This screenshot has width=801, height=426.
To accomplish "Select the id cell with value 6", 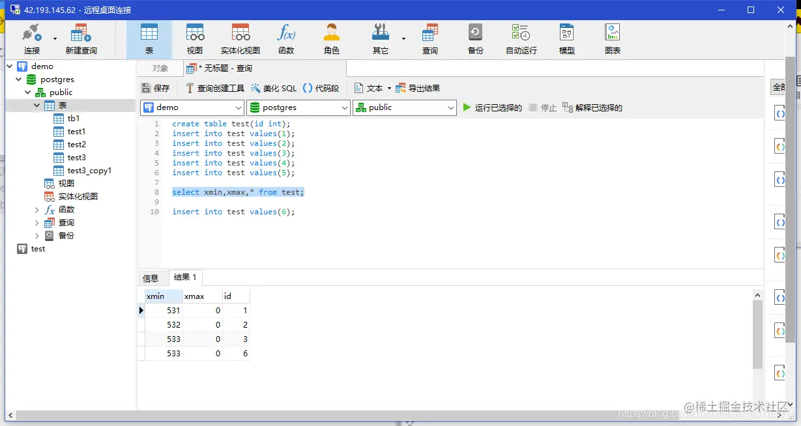I will [x=237, y=354].
